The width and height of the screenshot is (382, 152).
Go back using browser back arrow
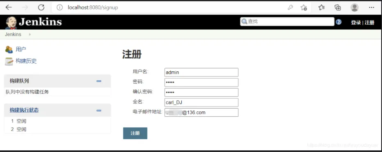[x=9, y=7]
